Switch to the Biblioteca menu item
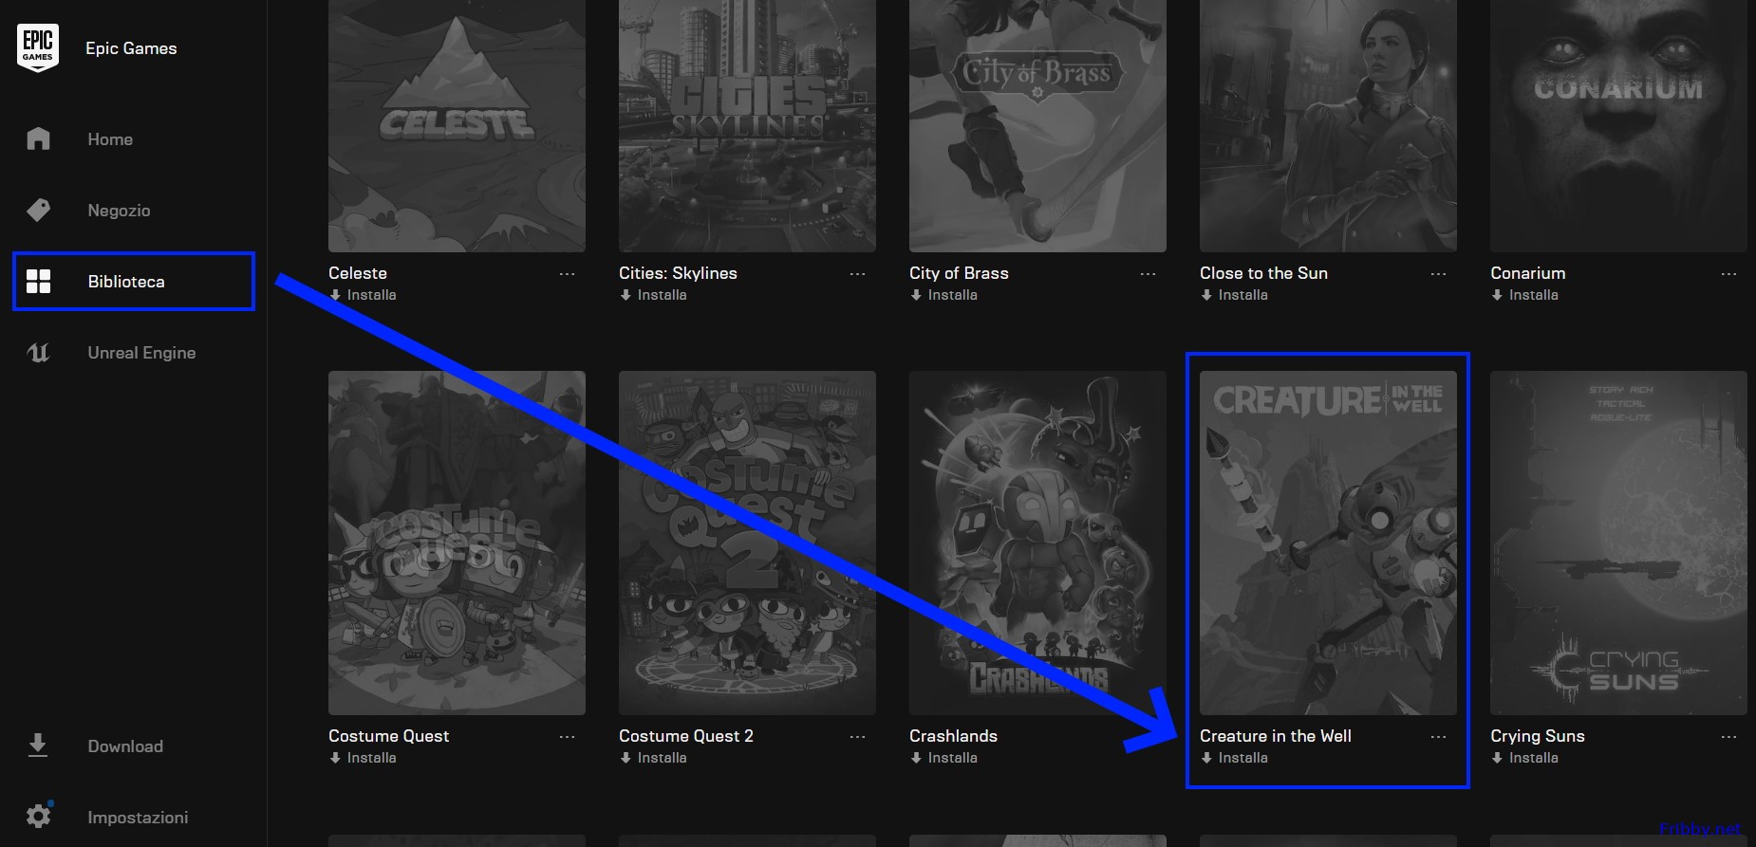Screen dimensions: 1756x847 coord(126,282)
